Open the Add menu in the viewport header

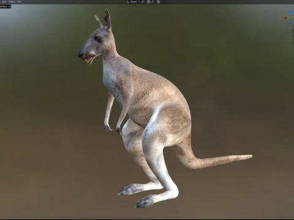[4, 2]
